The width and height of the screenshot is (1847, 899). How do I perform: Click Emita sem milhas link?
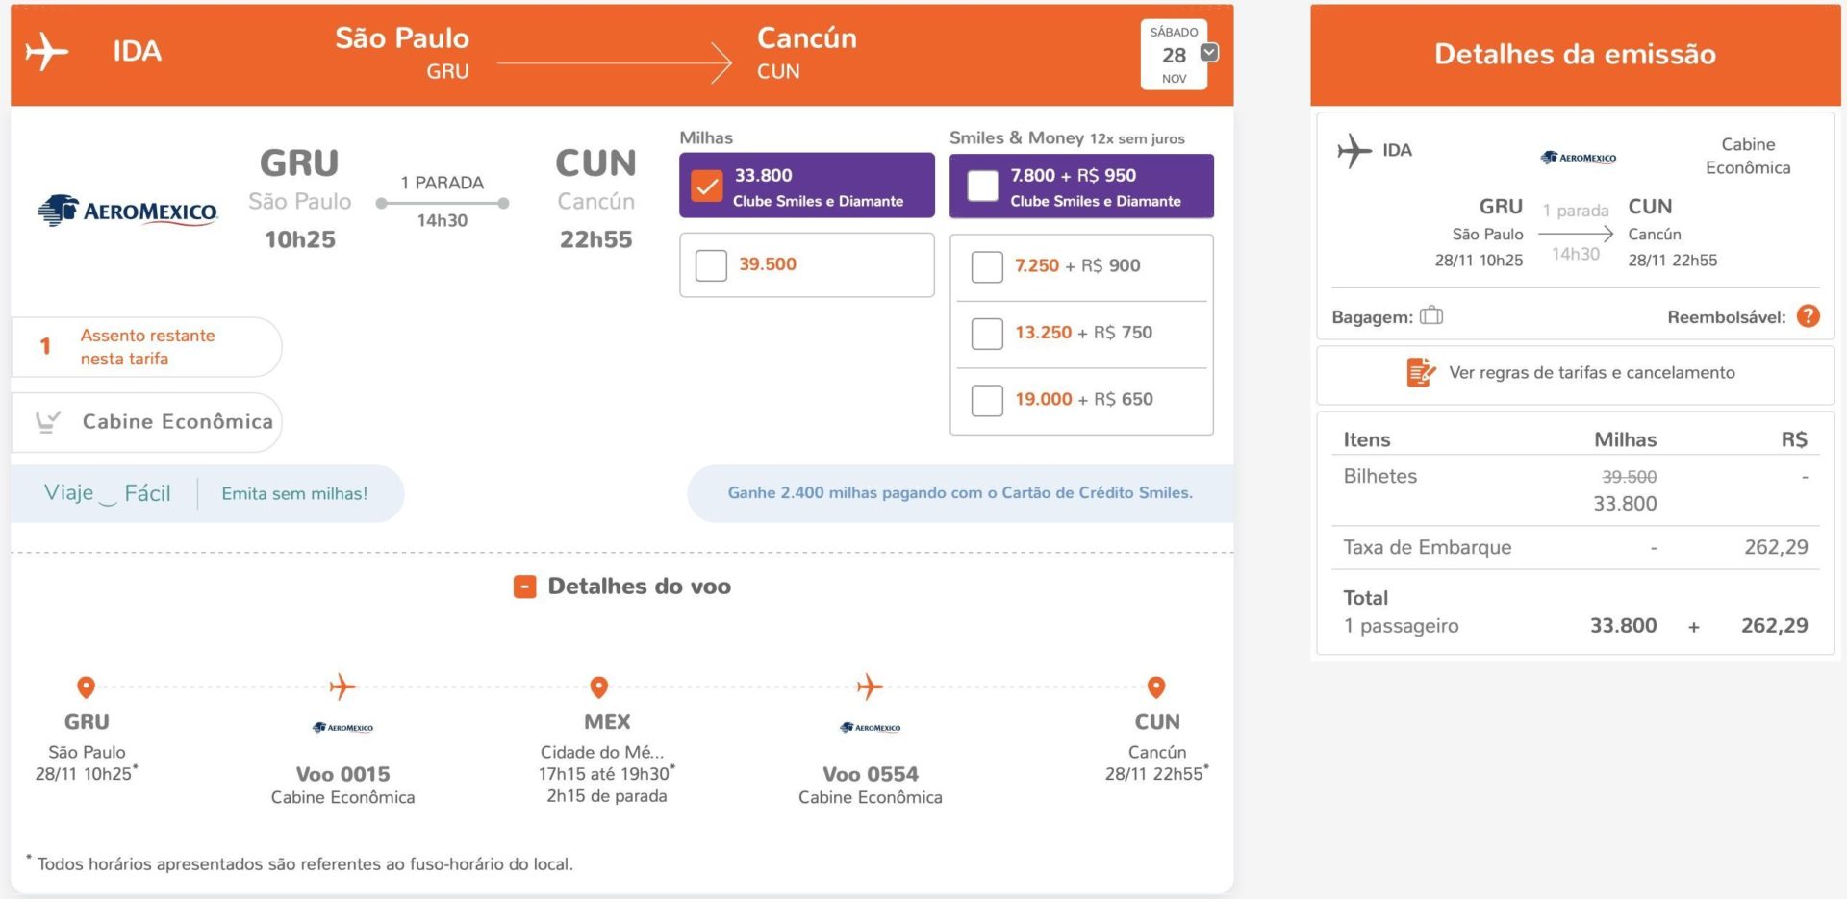coord(294,493)
